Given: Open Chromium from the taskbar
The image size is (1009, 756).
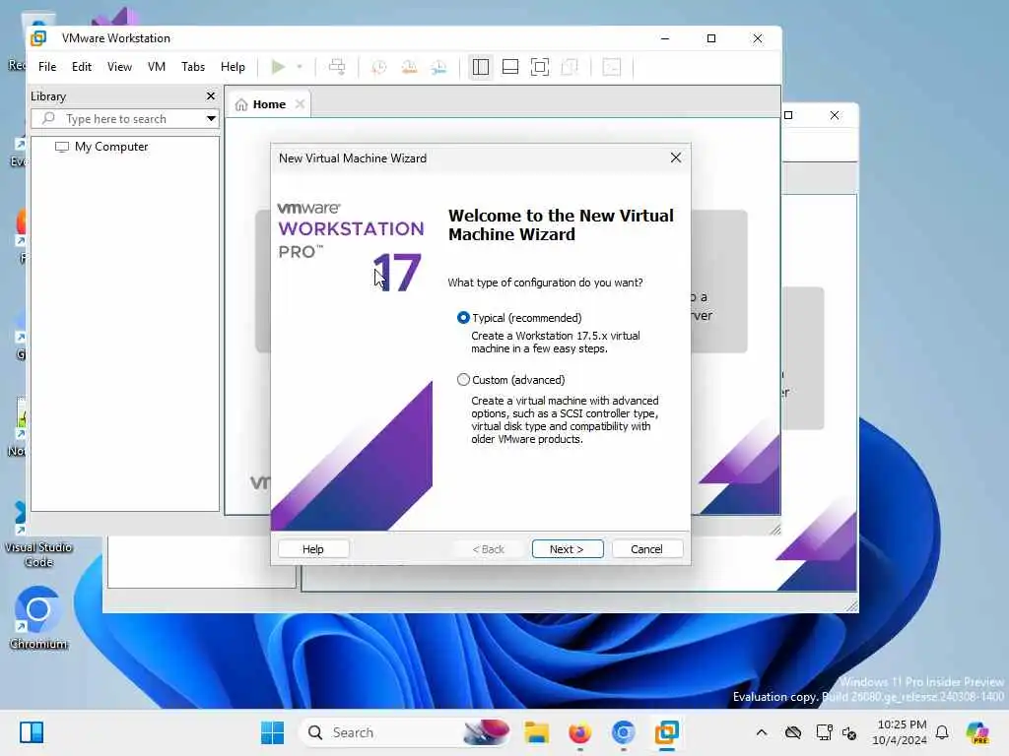Looking at the screenshot, I should 623,732.
